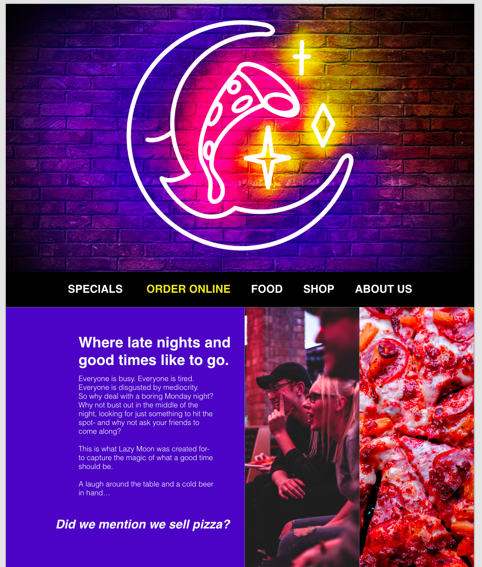Click the four-pointed neon star
This screenshot has height=567, width=482.
point(267,158)
